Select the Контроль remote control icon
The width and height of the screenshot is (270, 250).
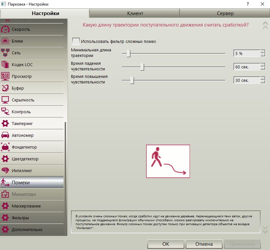tap(5, 112)
